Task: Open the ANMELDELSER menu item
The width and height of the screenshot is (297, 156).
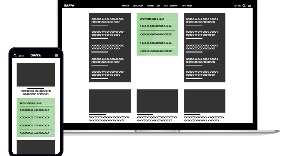Action: click(x=138, y=6)
